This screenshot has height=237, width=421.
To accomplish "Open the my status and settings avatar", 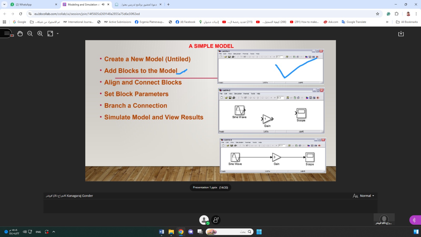I will [204, 220].
